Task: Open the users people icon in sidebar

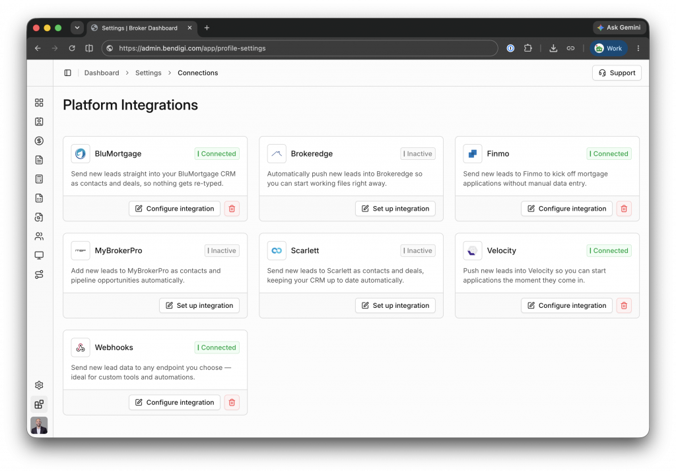Action: tap(39, 236)
